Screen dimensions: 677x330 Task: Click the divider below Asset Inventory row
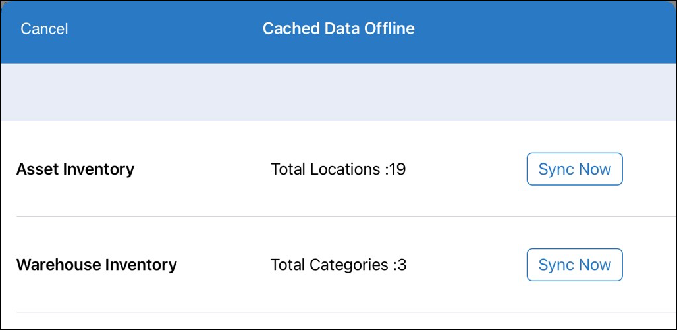pos(346,217)
